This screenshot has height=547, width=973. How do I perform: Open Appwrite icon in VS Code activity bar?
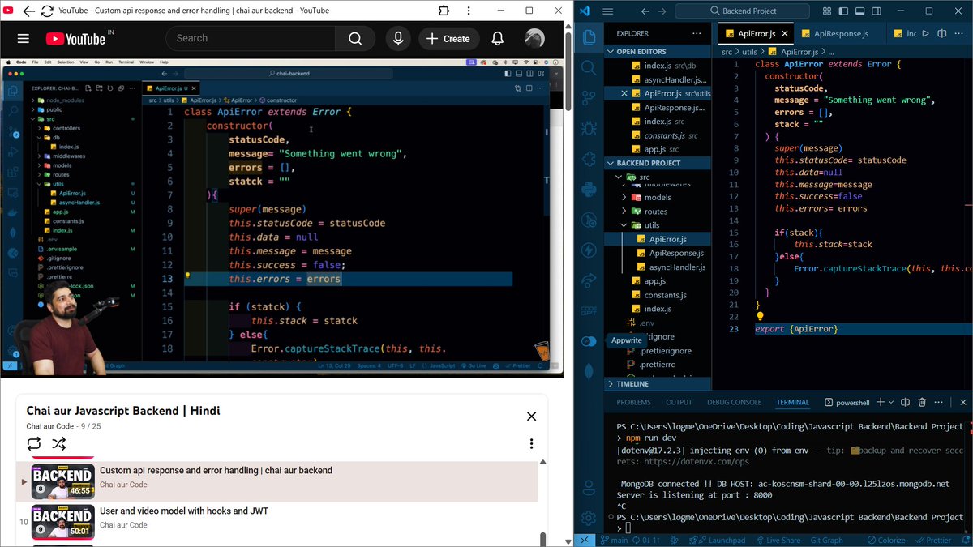coord(589,341)
